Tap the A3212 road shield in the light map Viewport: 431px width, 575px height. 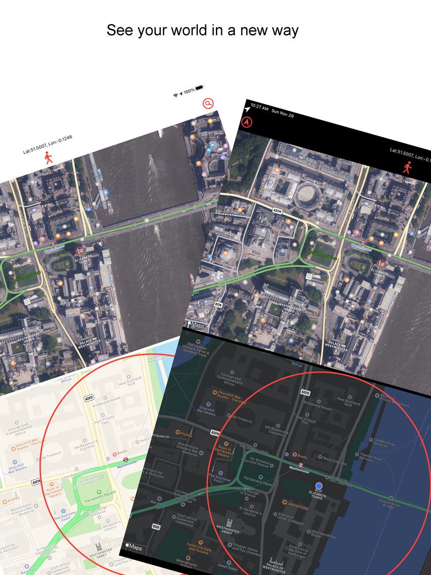pyautogui.click(x=89, y=398)
